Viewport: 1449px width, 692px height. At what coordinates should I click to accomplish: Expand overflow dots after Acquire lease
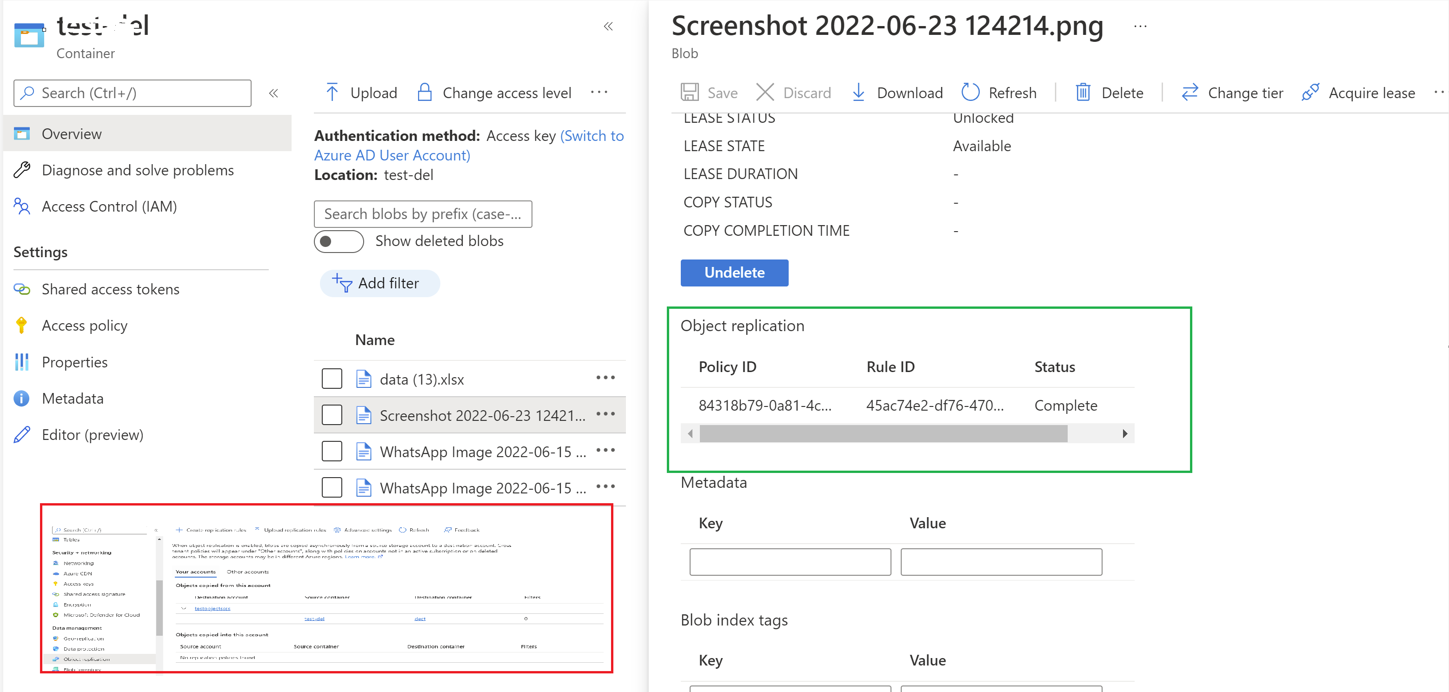click(x=1440, y=92)
